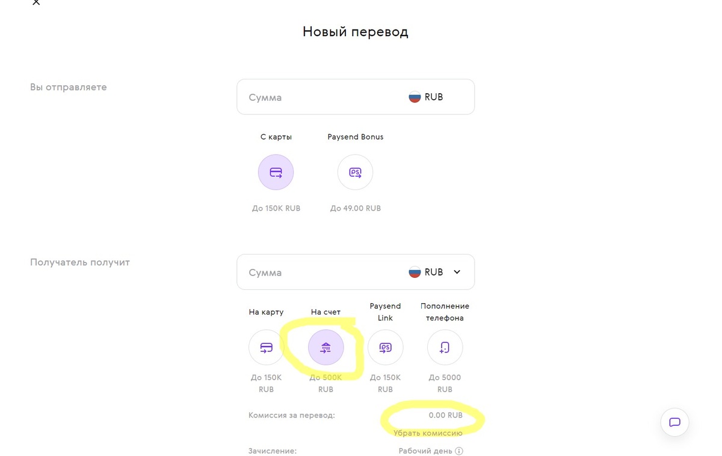
Task: Click the 'На счет' option label
Action: 326,312
